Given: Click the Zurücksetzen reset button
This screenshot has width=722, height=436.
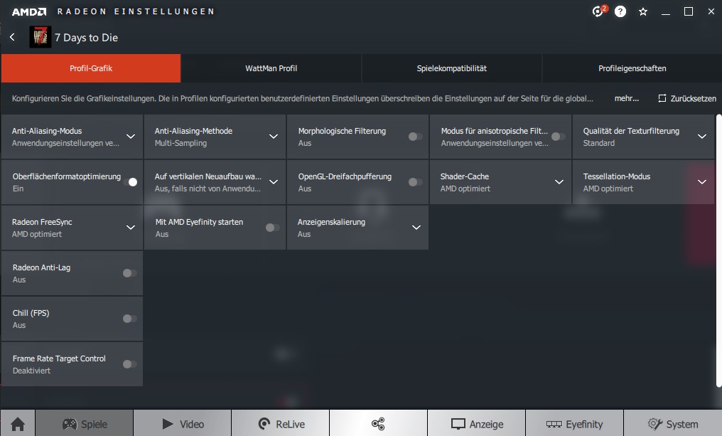Looking at the screenshot, I should pos(687,98).
